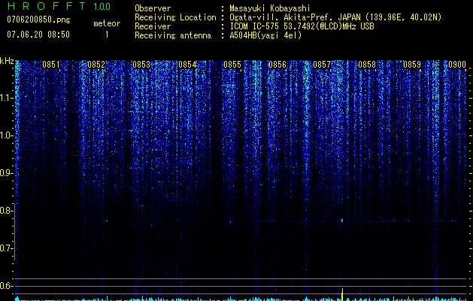Screen dimensions: 473x301
Task: Click the 0900 time marker
Action: (x=457, y=65)
